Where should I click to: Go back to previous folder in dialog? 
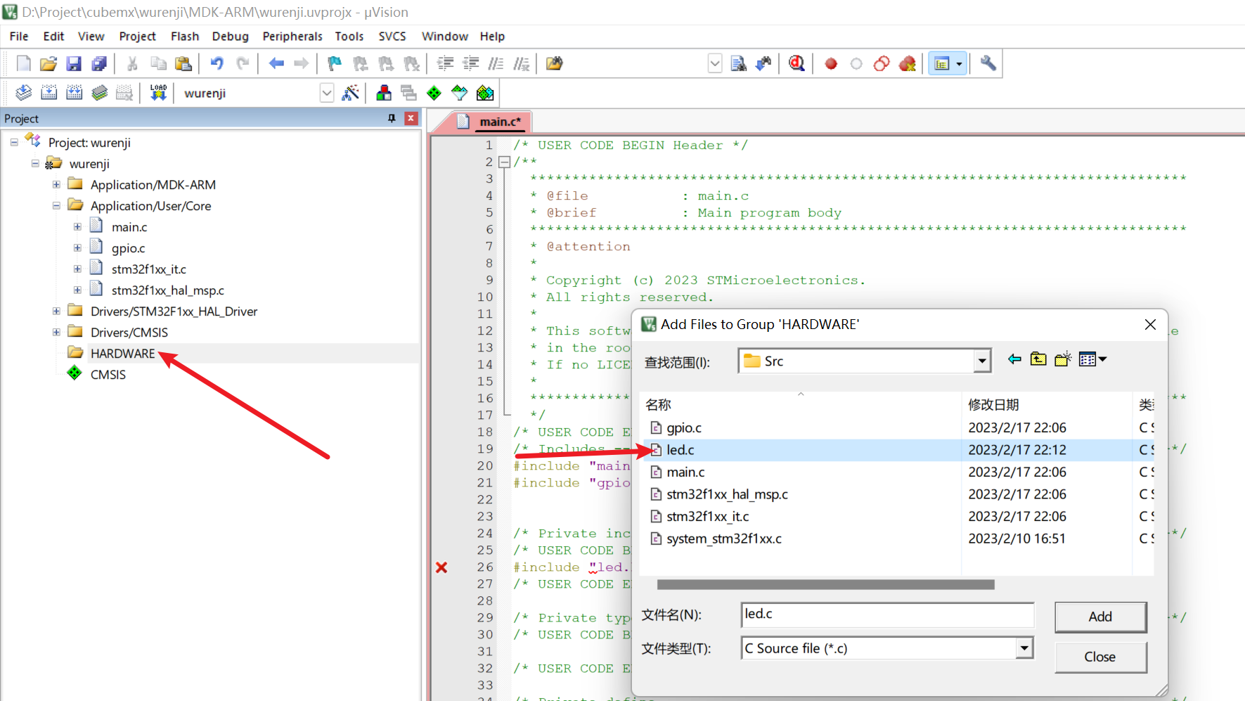[1014, 359]
